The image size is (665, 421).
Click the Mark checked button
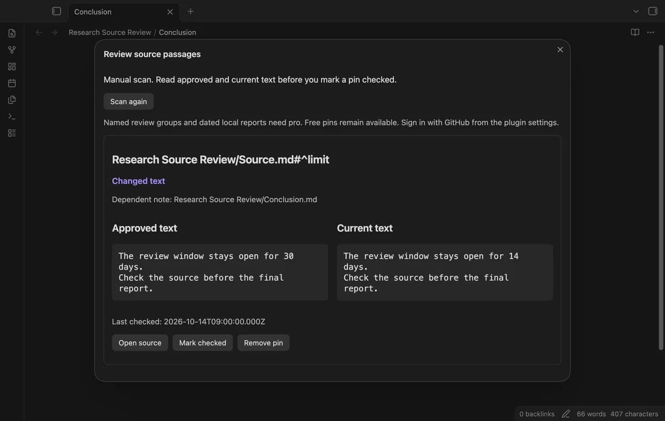(x=203, y=343)
